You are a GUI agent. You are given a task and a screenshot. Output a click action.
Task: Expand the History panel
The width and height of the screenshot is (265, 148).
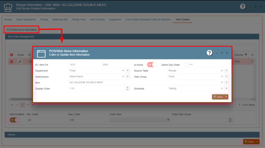tap(255, 134)
